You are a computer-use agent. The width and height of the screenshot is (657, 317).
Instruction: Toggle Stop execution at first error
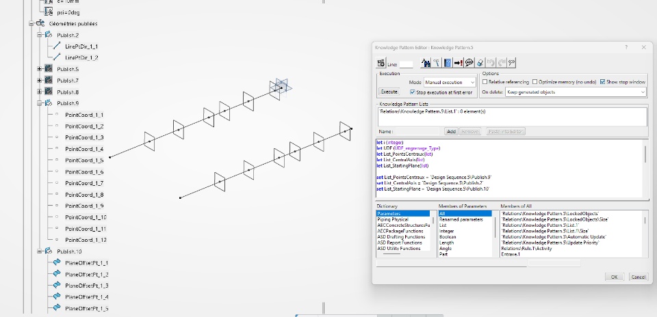point(412,92)
